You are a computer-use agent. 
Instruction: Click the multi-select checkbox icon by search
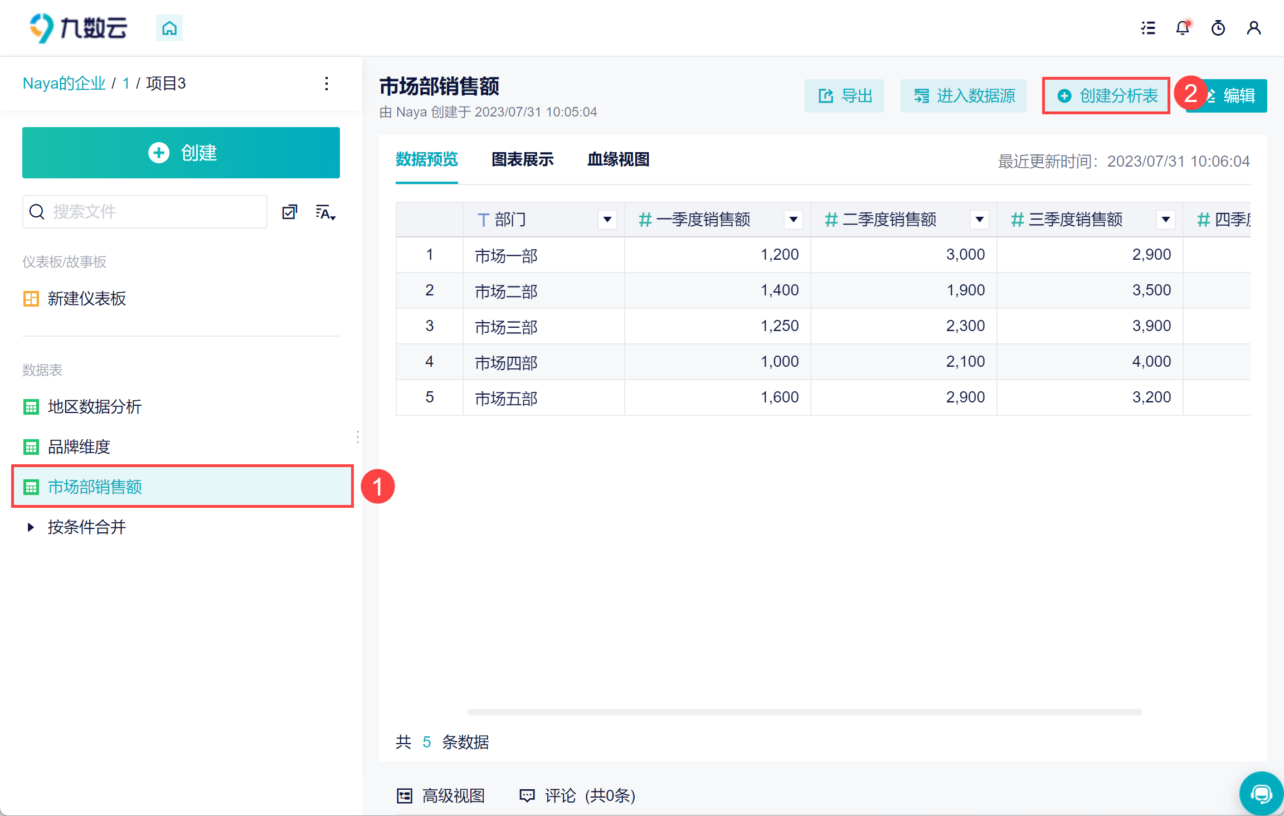pos(290,212)
